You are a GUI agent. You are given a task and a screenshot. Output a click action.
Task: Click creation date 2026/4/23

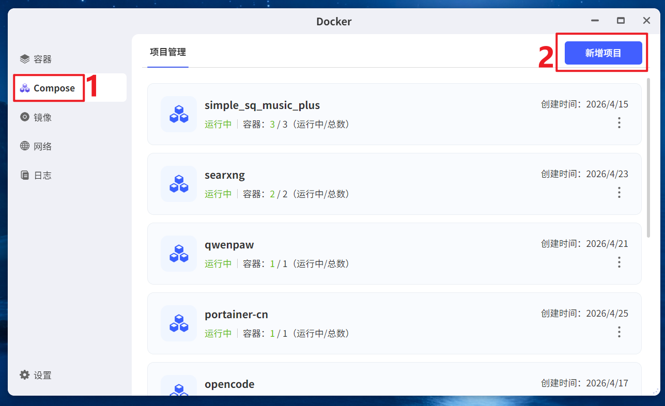point(607,174)
